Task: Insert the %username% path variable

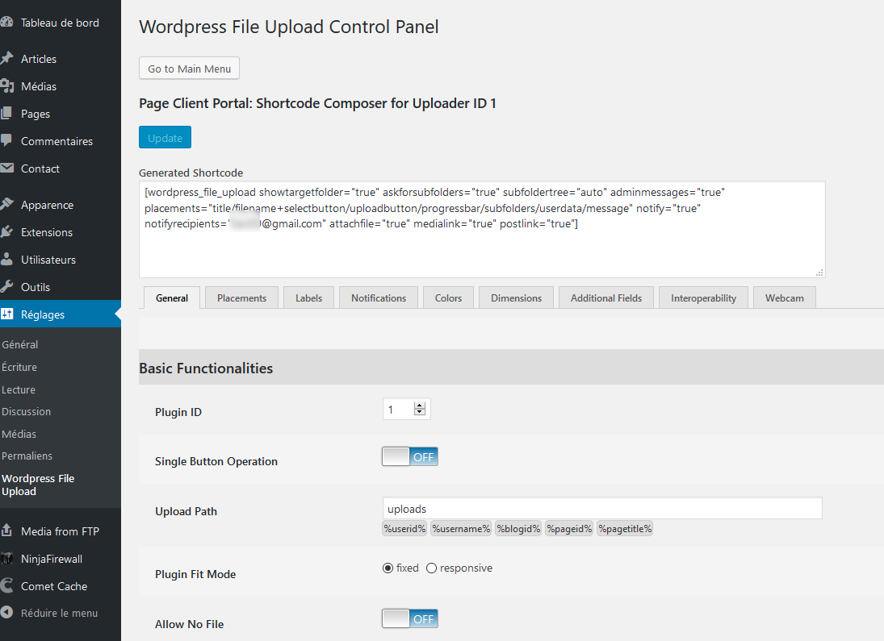Action: (x=461, y=528)
